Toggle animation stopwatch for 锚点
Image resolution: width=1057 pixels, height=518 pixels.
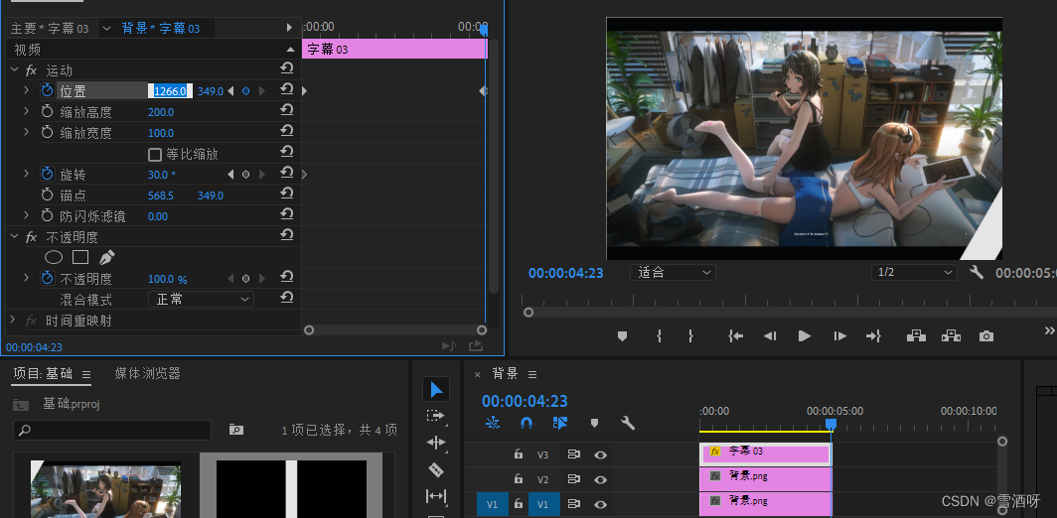pyautogui.click(x=48, y=195)
